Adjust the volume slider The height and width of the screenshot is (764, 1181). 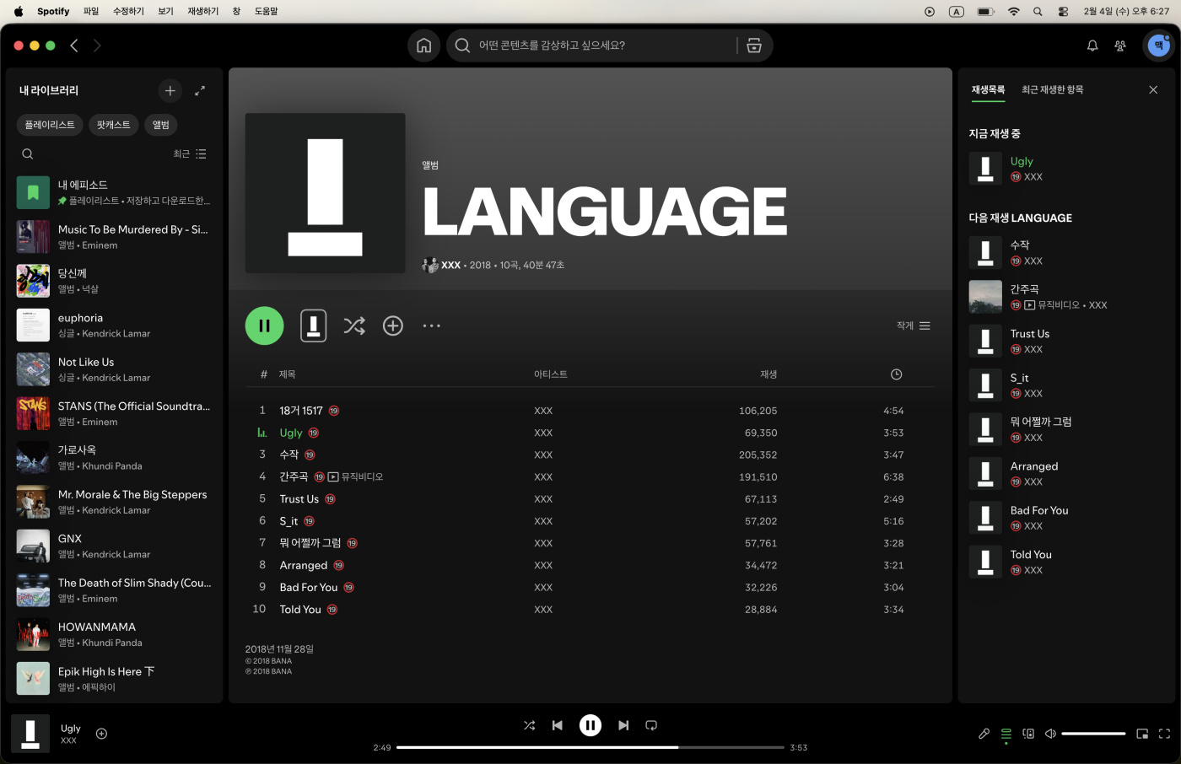pyautogui.click(x=1093, y=734)
